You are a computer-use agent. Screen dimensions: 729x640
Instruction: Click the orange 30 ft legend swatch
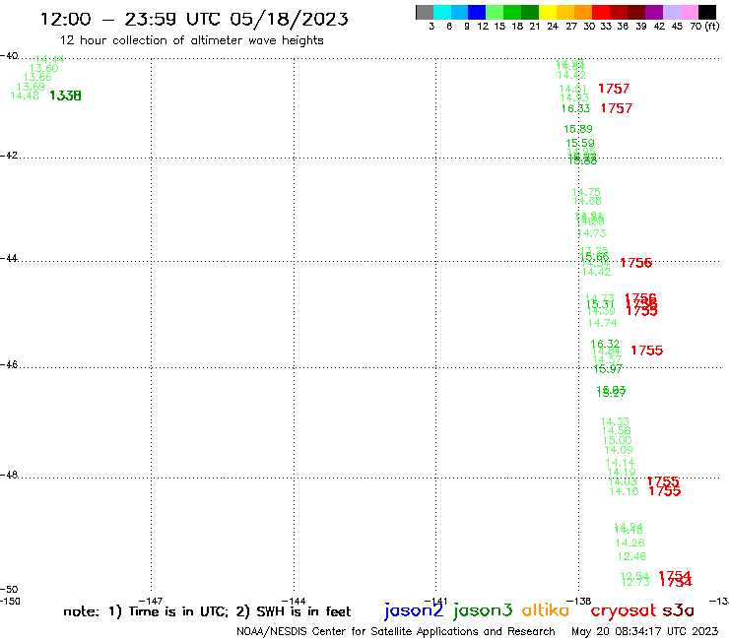pyautogui.click(x=583, y=12)
